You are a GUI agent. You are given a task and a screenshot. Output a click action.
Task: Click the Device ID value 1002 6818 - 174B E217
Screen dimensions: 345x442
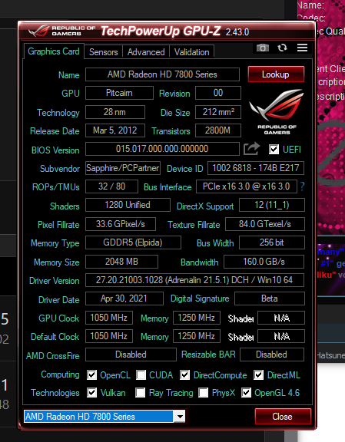point(256,168)
